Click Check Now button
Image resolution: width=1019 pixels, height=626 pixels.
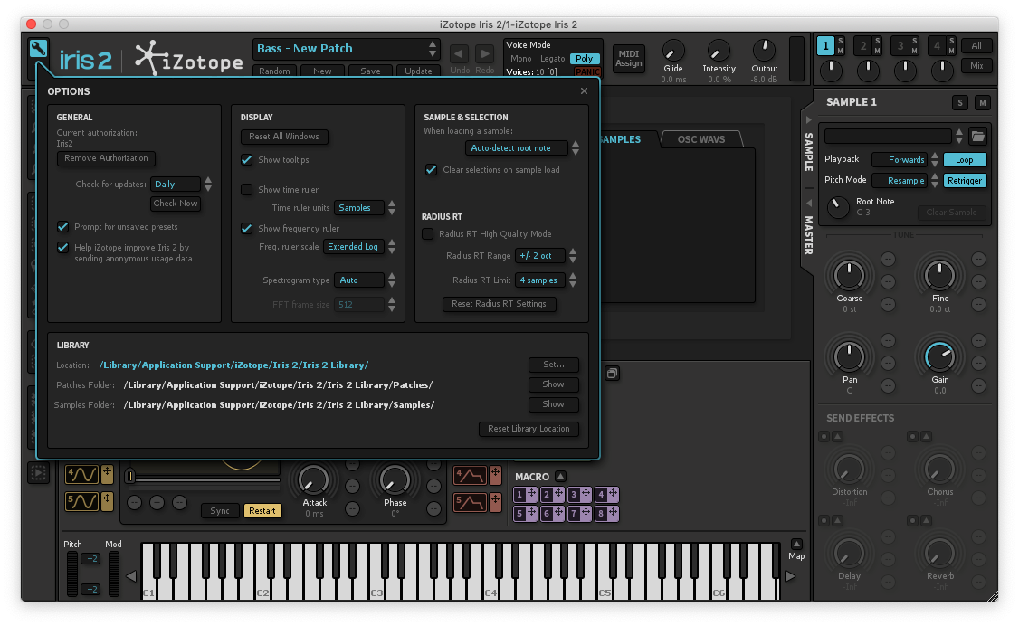[x=176, y=204]
